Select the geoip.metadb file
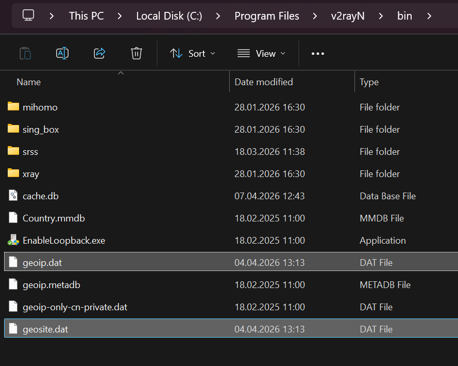Screen dimensions: 458x366 click(x=52, y=285)
